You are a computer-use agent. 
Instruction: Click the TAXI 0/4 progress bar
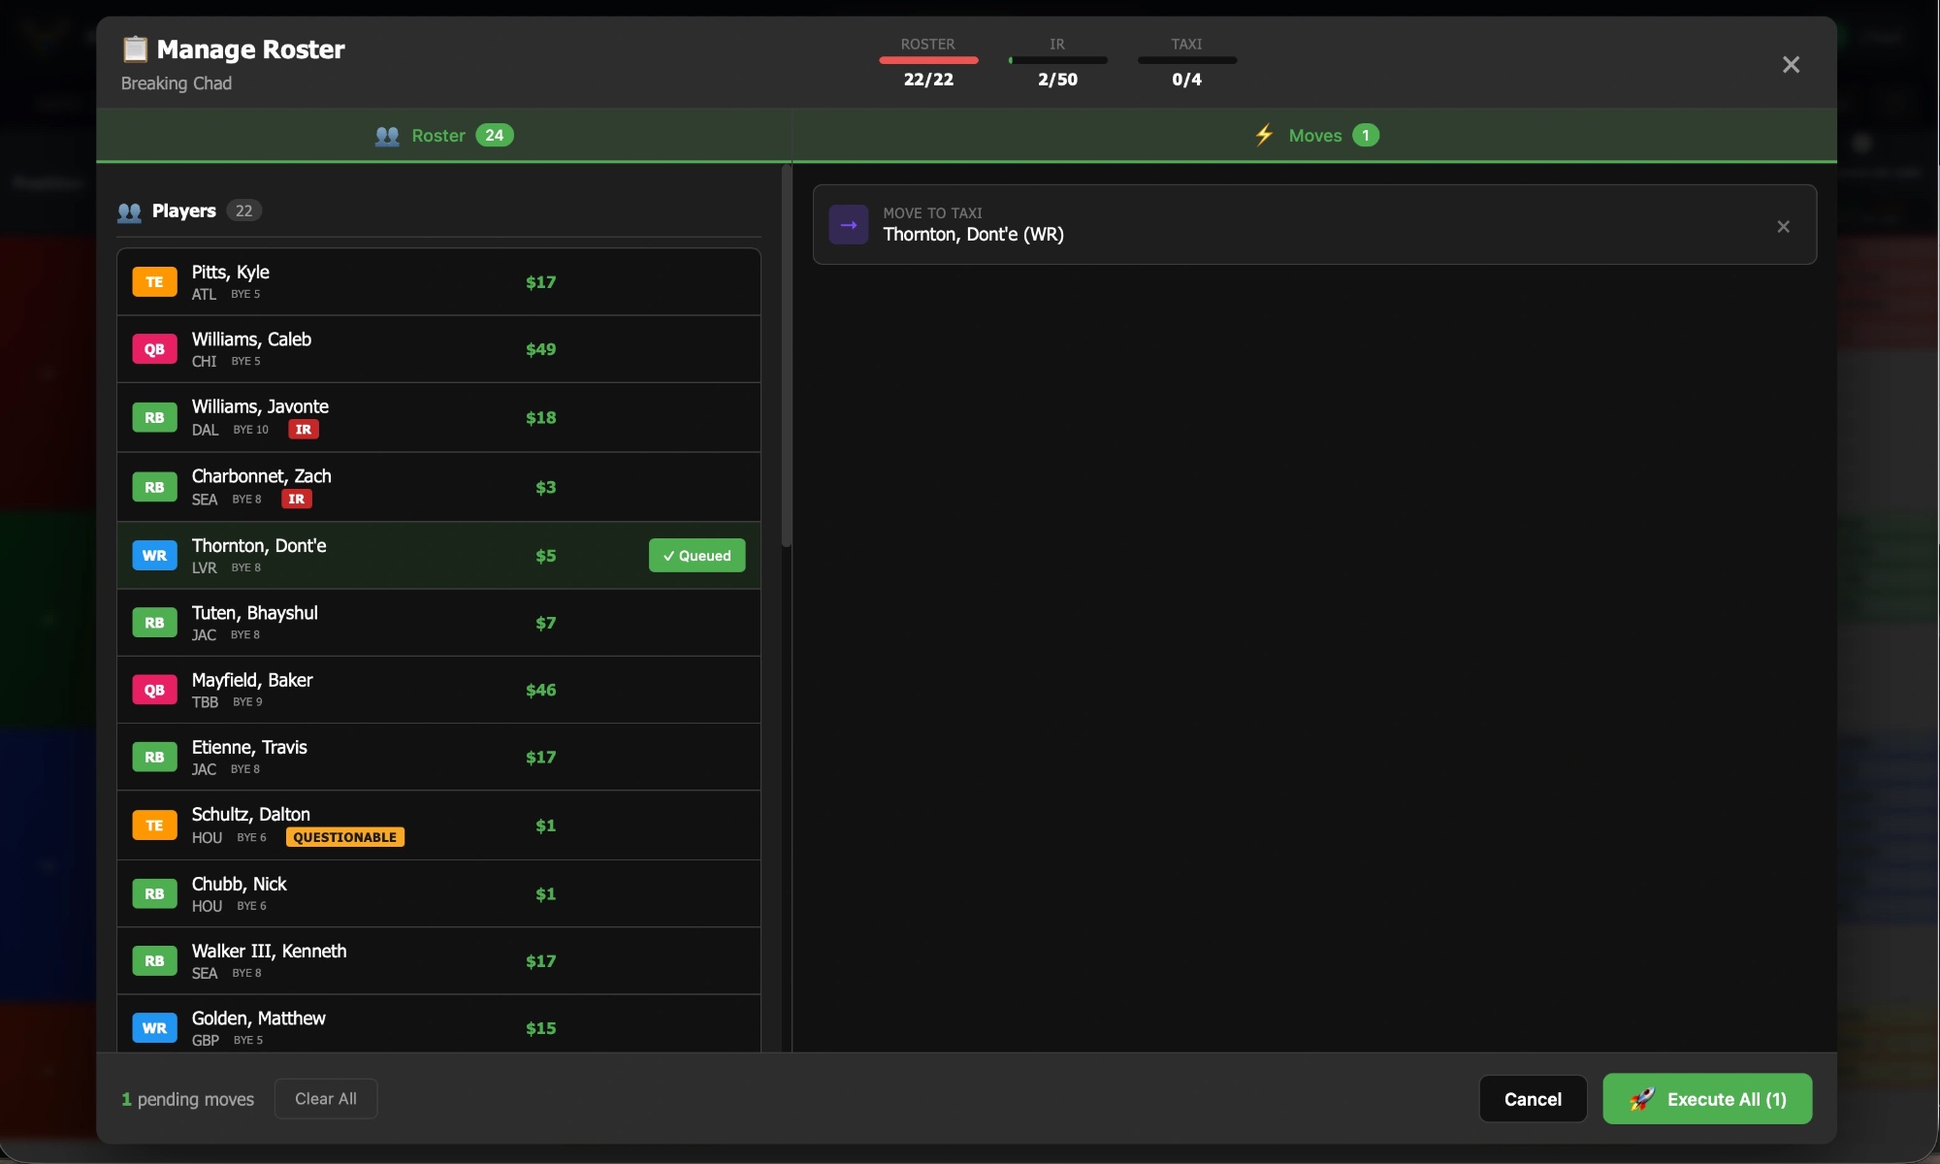(1187, 60)
